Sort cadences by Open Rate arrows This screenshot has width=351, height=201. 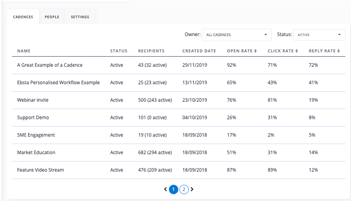(255, 51)
